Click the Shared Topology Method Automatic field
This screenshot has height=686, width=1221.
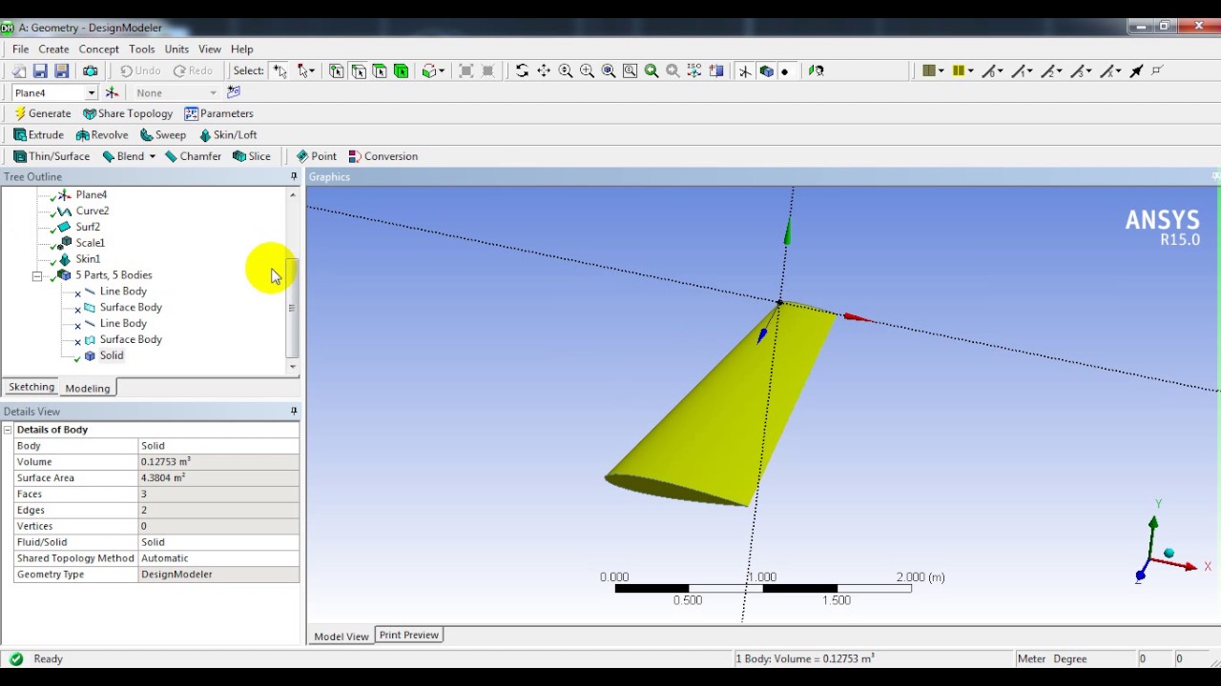click(218, 558)
